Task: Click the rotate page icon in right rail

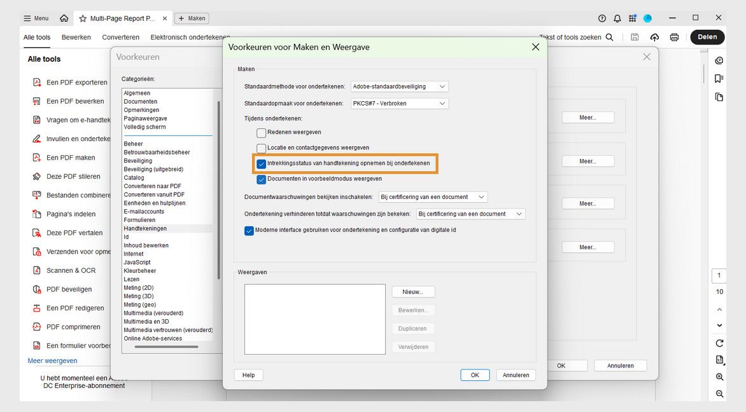Action: 719,343
